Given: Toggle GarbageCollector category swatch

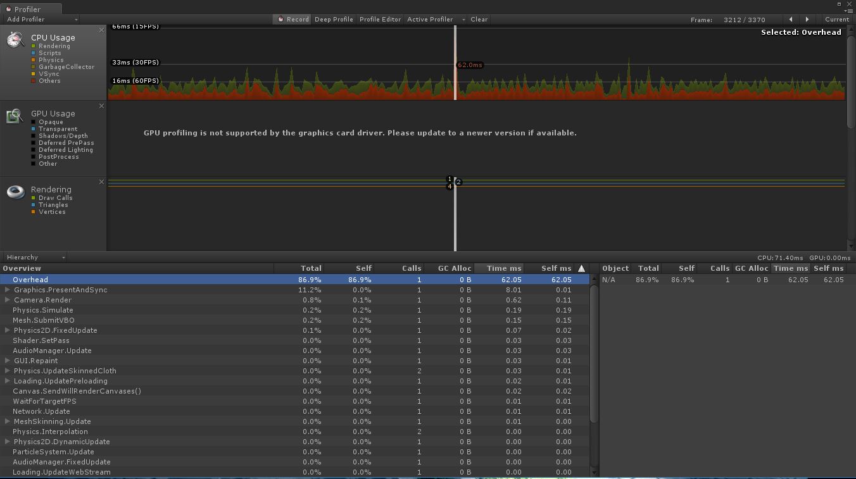Looking at the screenshot, I should 34,67.
